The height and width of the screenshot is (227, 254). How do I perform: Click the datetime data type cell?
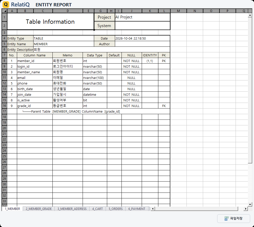coord(95,94)
